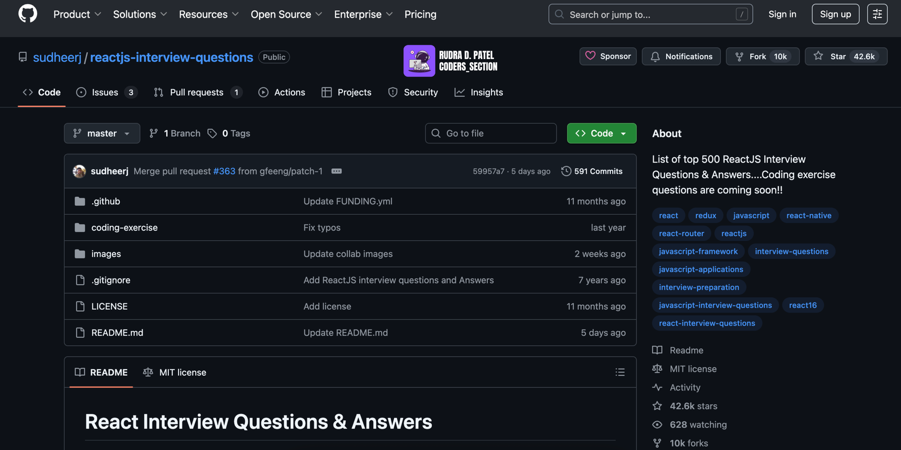Open the appearance settings icon beside Sign up
This screenshot has width=901, height=450.
tap(877, 14)
